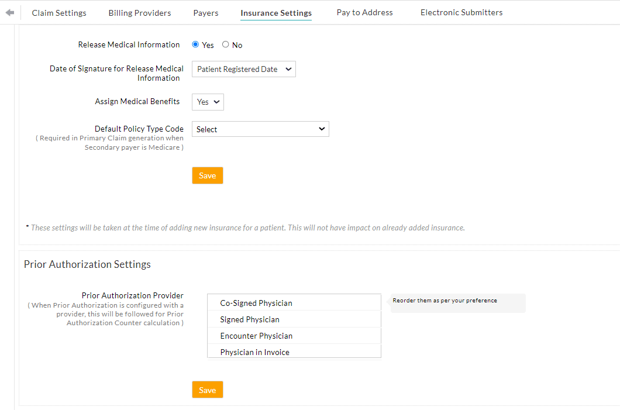This screenshot has height=410, width=620.
Task: Save the insurance settings section
Action: (207, 175)
